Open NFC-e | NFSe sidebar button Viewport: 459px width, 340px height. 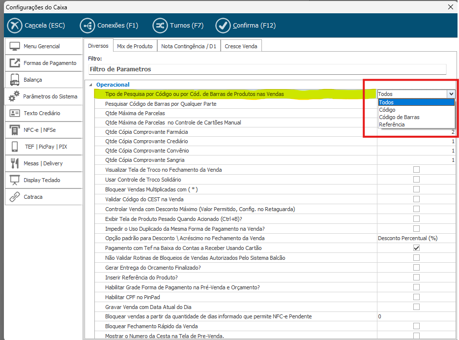[43, 130]
